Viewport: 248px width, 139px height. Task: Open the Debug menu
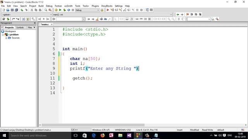point(49,6)
